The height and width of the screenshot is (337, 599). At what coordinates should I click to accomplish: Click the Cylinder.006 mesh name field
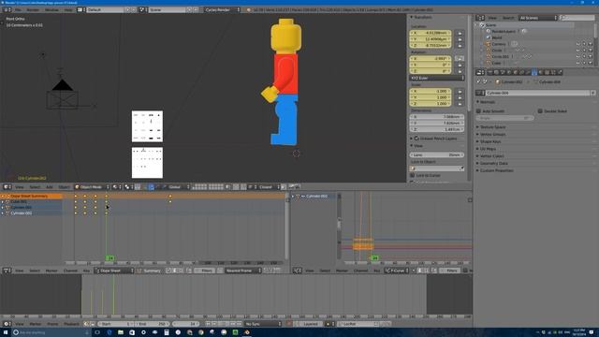(x=538, y=93)
